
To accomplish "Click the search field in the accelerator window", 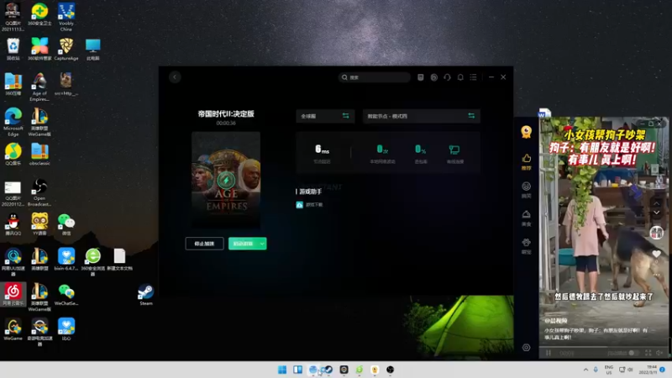I will pos(374,77).
